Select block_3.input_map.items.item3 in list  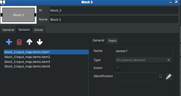pos(46,62)
